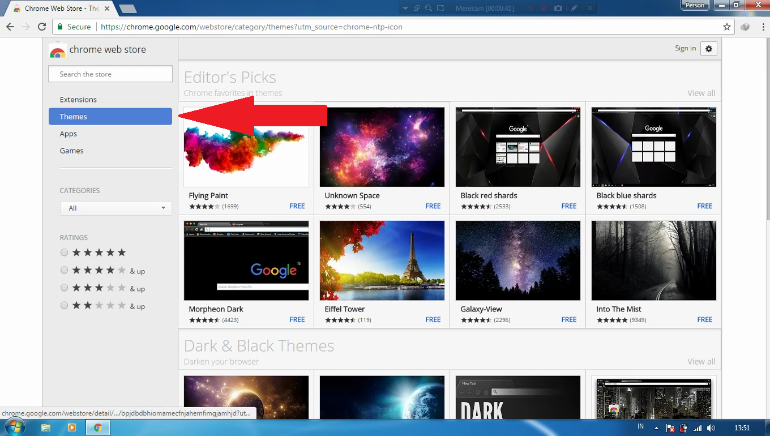
Task: Click the Sign in link
Action: pos(685,49)
